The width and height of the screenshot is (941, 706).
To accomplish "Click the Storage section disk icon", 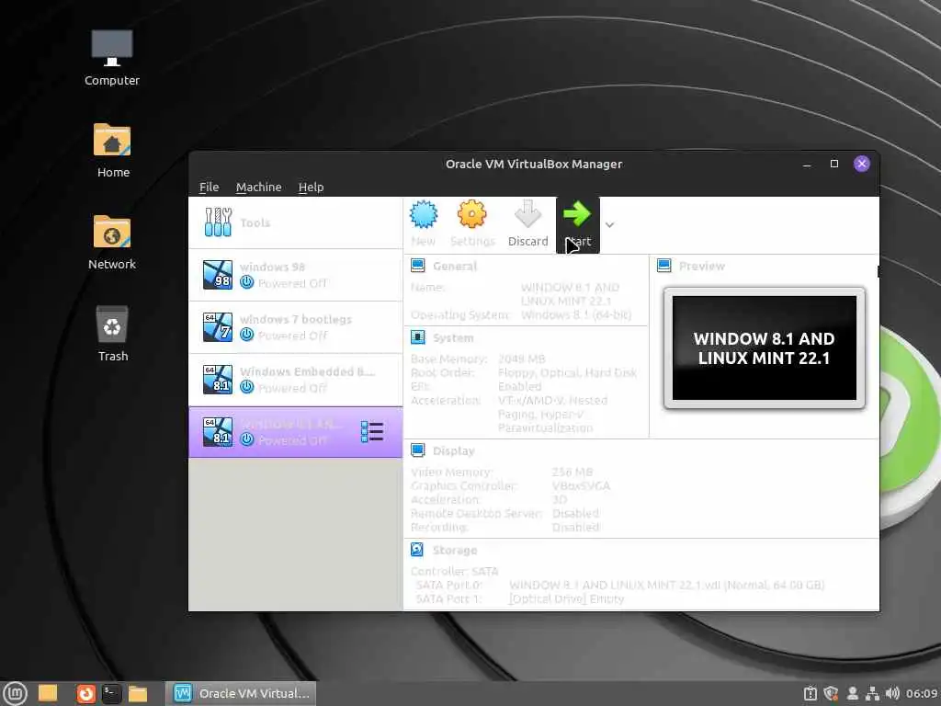I will (x=418, y=550).
